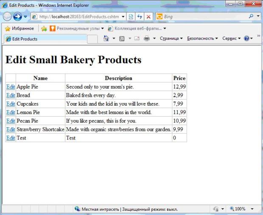
Task: Click the Refresh page icon
Action: [140, 17]
